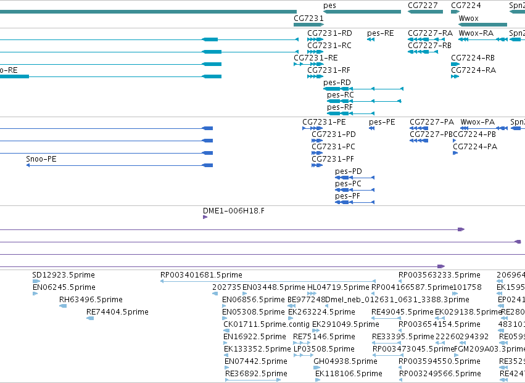Click the CG7227-PB protein label

pos(431,134)
